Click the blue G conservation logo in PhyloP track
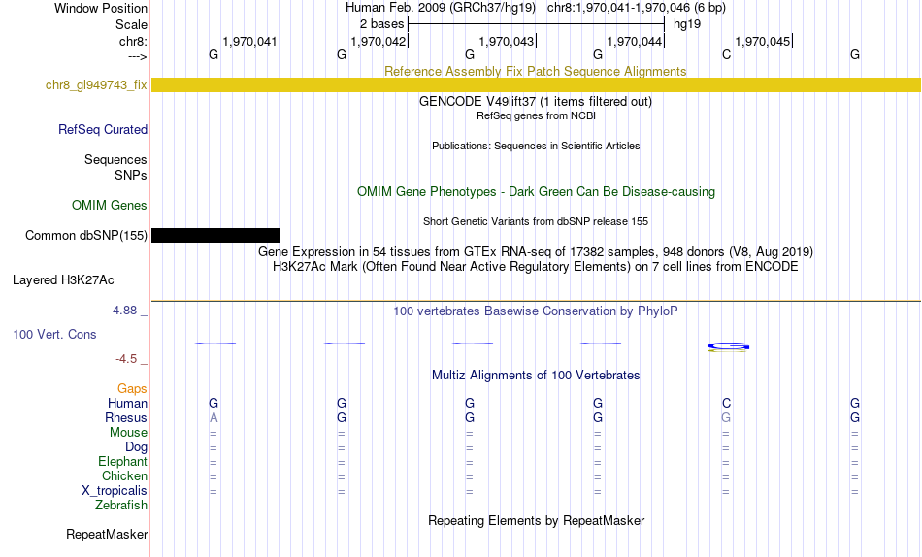The image size is (922, 557). point(728,346)
